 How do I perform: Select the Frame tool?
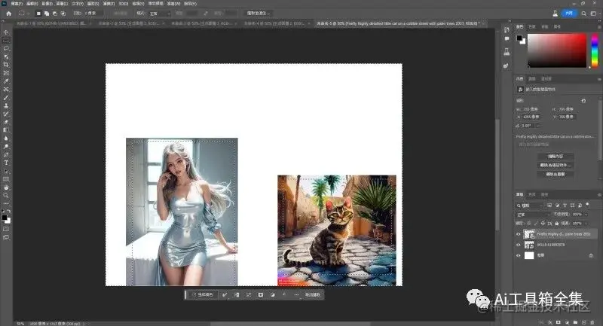tap(6, 73)
